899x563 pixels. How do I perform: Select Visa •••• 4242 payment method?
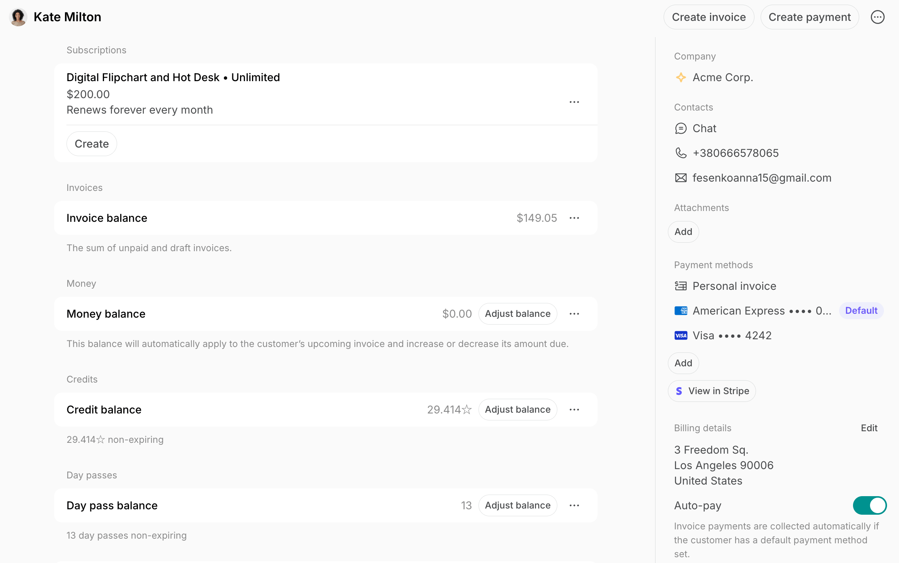tap(732, 335)
